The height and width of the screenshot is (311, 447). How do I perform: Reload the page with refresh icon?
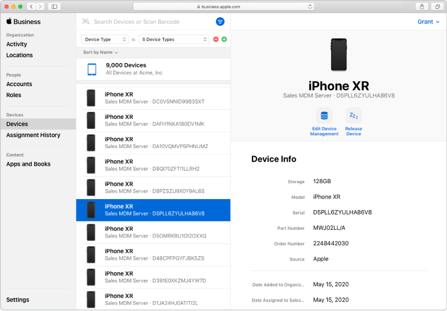(310, 7)
